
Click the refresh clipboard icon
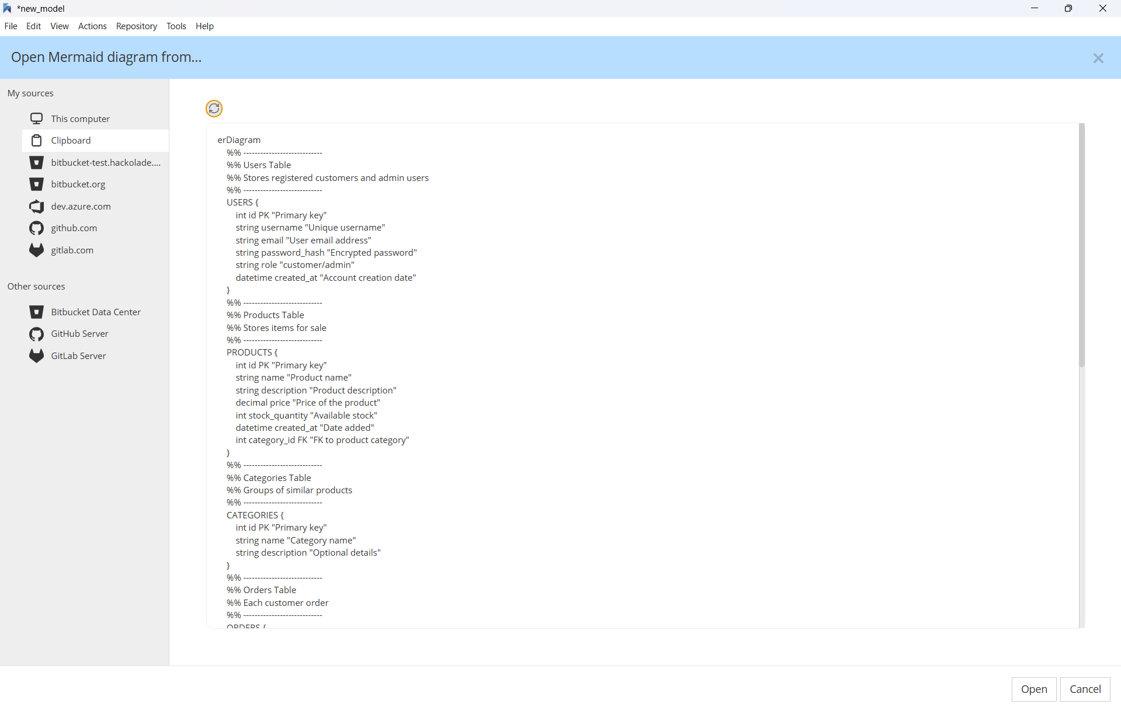click(214, 109)
